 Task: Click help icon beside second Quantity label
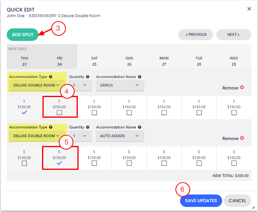(87, 127)
